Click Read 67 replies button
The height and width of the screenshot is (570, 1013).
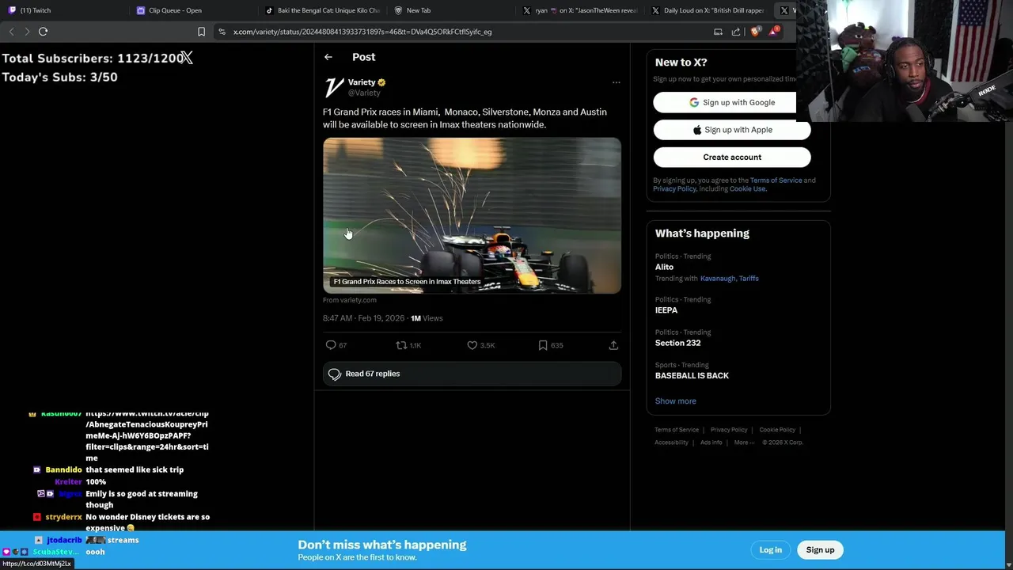[x=472, y=374]
